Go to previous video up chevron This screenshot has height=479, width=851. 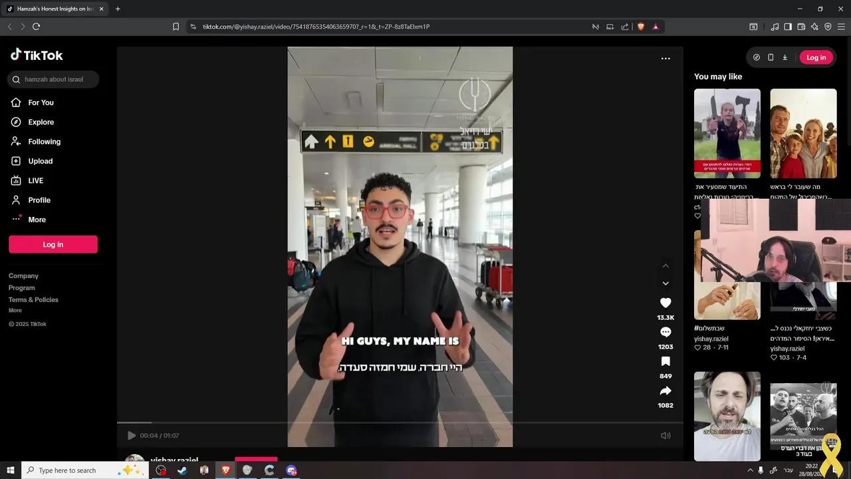click(x=666, y=265)
